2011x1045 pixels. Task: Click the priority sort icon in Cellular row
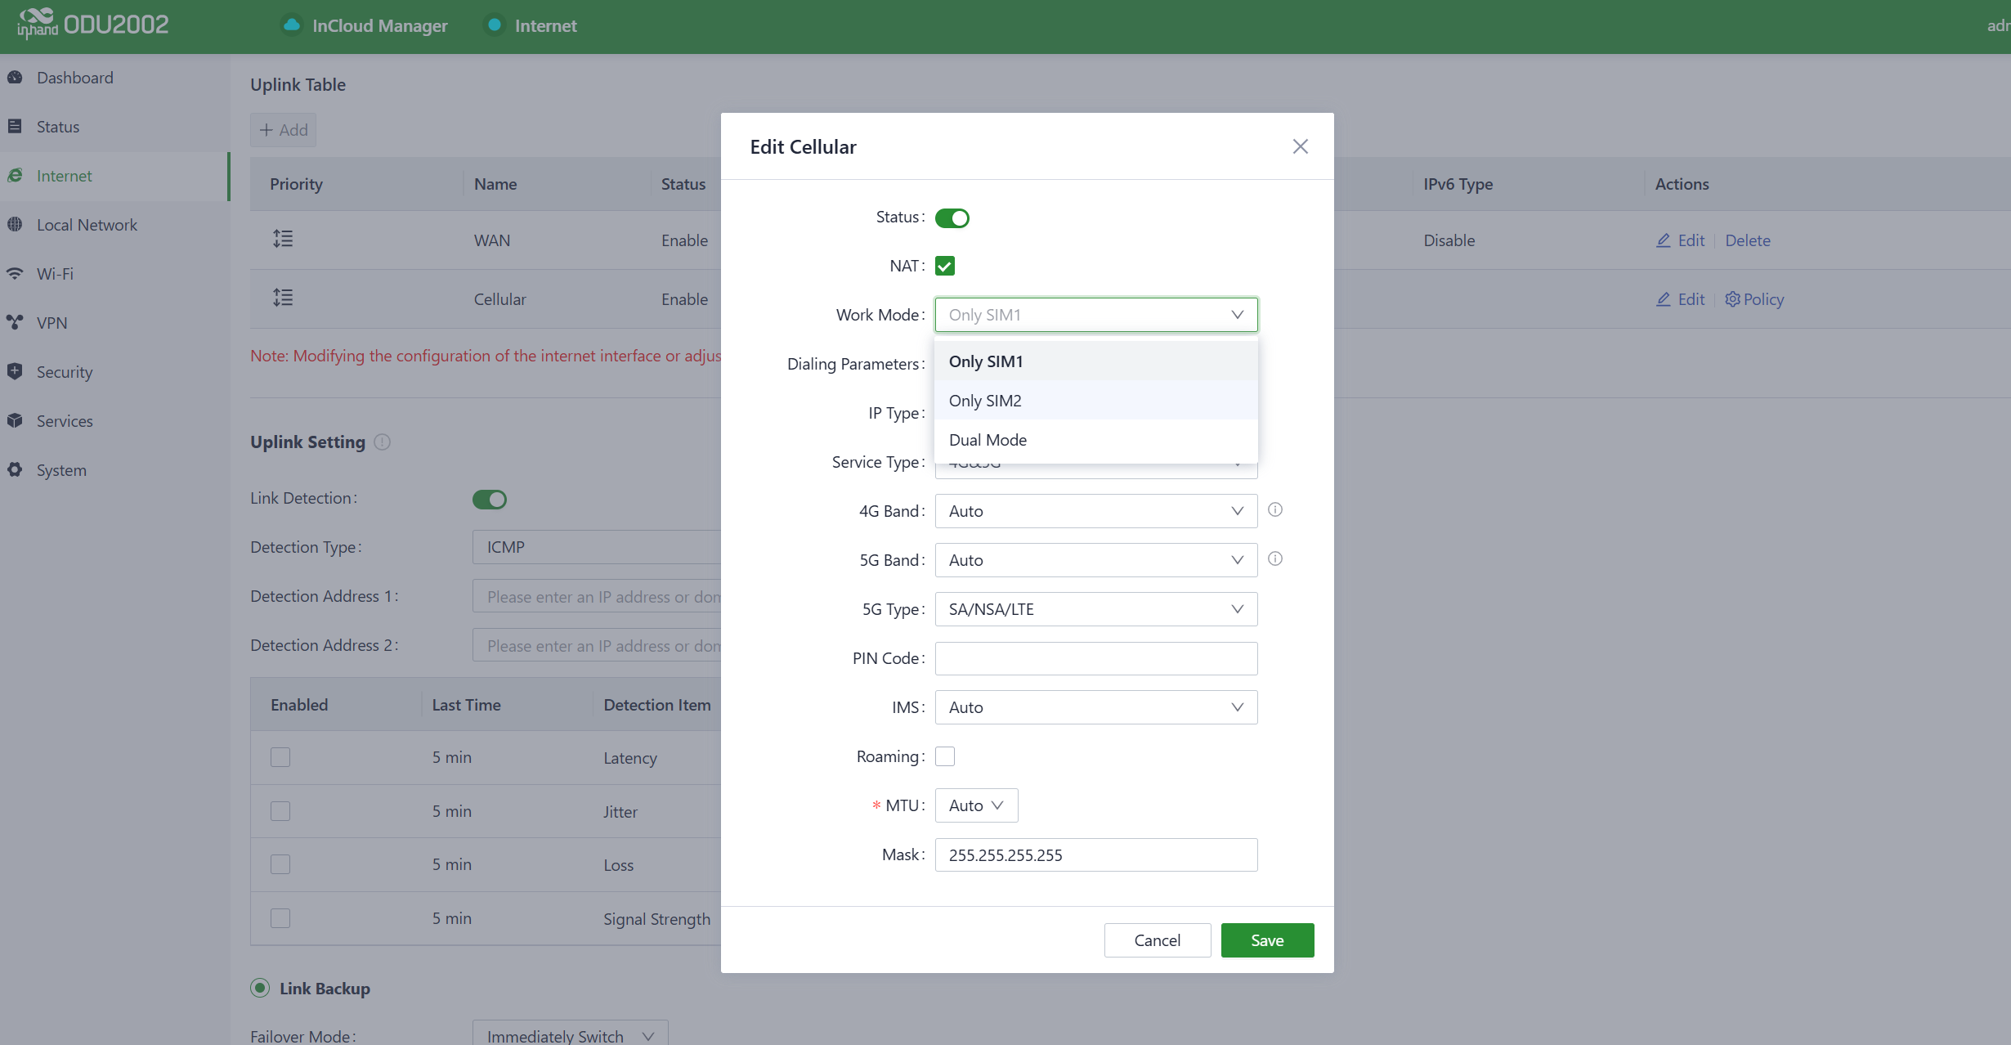[x=283, y=298]
